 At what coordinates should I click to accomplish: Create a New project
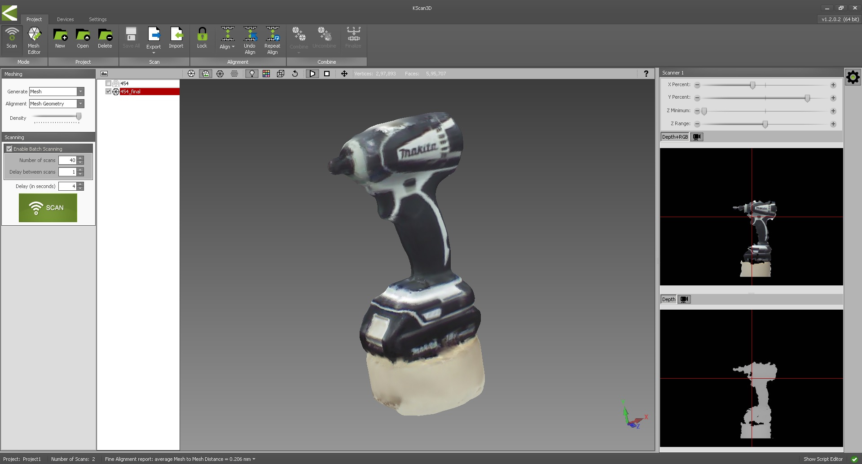[x=60, y=39]
